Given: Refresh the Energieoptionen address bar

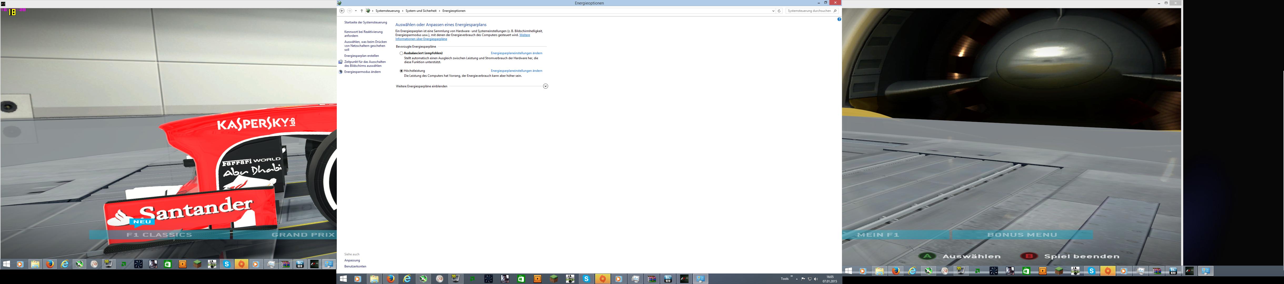Looking at the screenshot, I should (779, 11).
